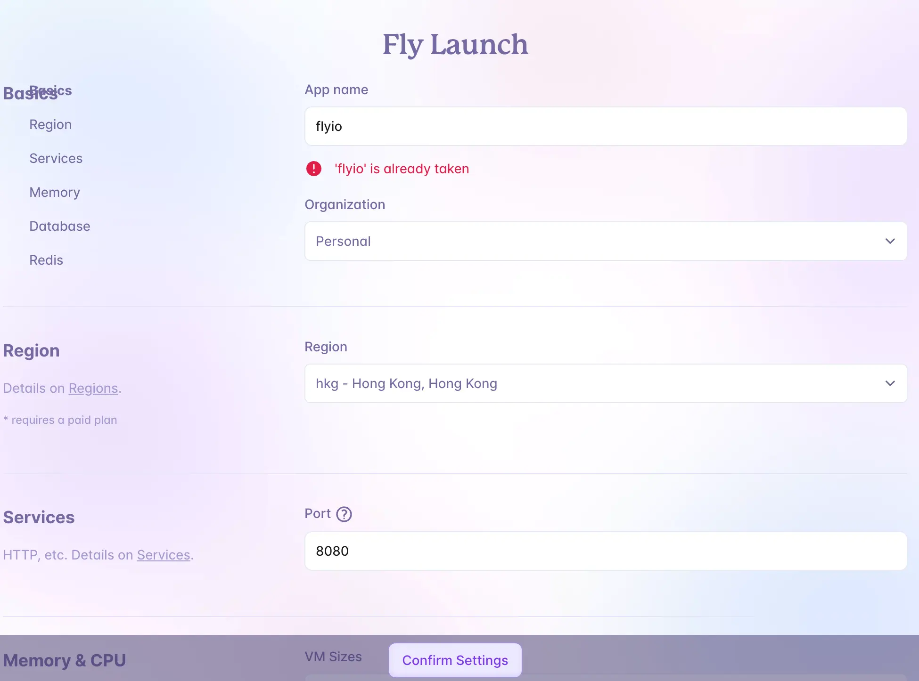Viewport: 919px width, 681px height.
Task: Open the Regions details link
Action: (93, 389)
